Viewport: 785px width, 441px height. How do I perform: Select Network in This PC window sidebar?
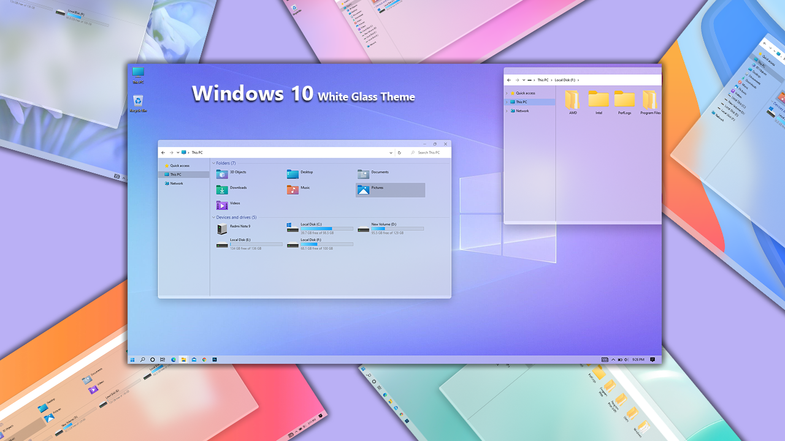click(174, 183)
